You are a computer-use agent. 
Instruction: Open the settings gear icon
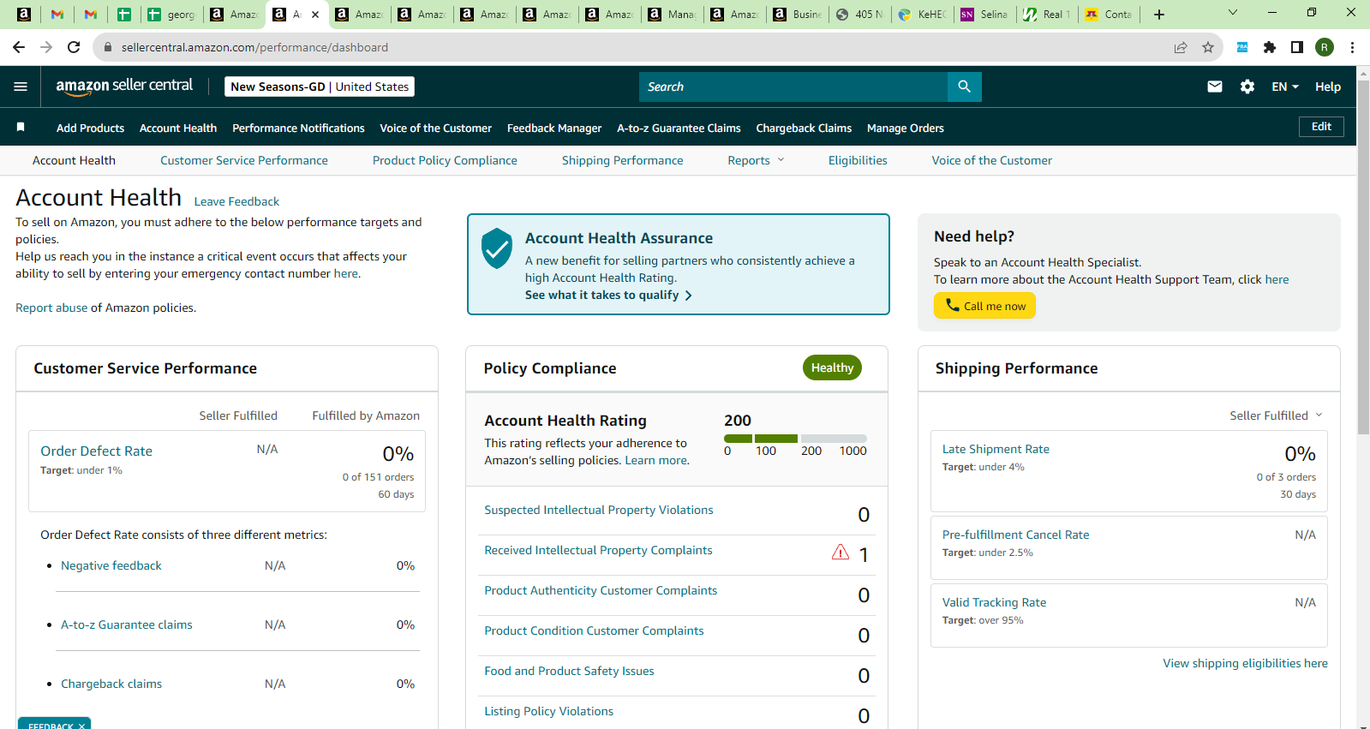pyautogui.click(x=1247, y=87)
